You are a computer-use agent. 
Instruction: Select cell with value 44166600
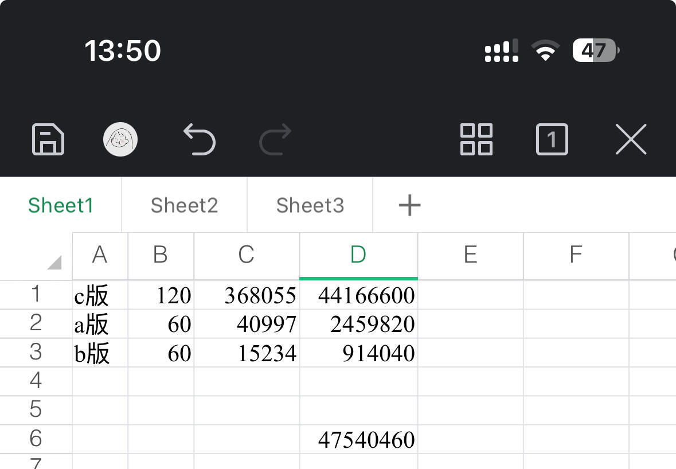359,295
